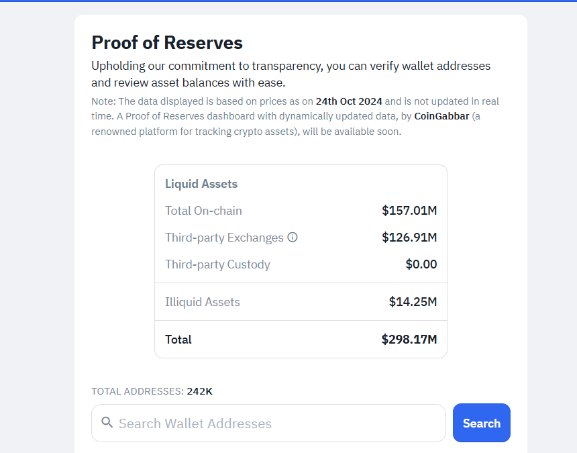Click the bold date 24th Oct 2024
The height and width of the screenshot is (453, 577).
348,101
